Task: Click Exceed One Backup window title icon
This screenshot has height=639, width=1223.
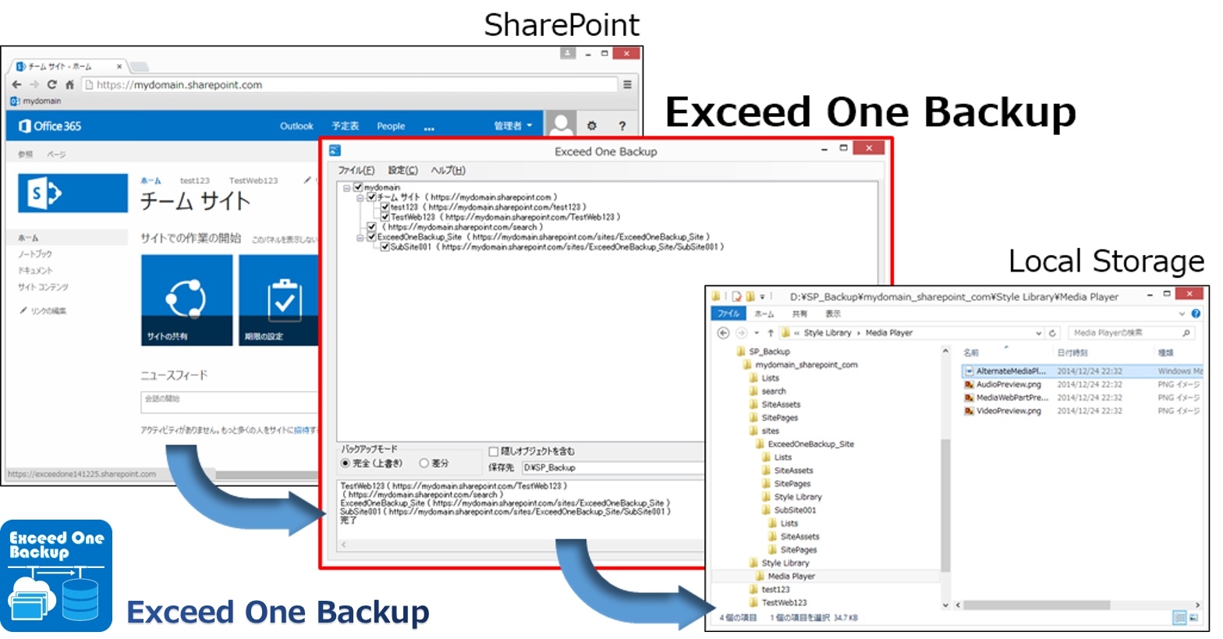Action: pos(335,151)
